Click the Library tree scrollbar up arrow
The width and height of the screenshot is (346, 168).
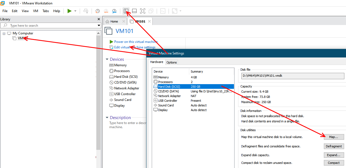(99, 33)
